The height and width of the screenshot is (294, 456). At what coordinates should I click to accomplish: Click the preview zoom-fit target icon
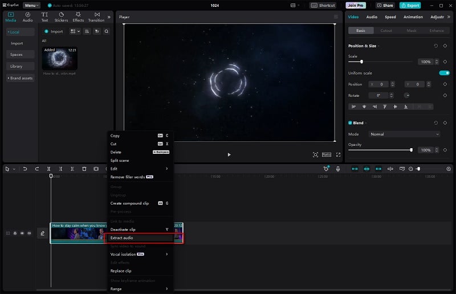point(315,155)
